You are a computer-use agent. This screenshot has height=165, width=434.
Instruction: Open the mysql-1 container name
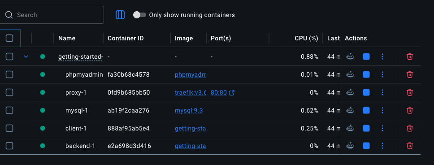(x=77, y=110)
